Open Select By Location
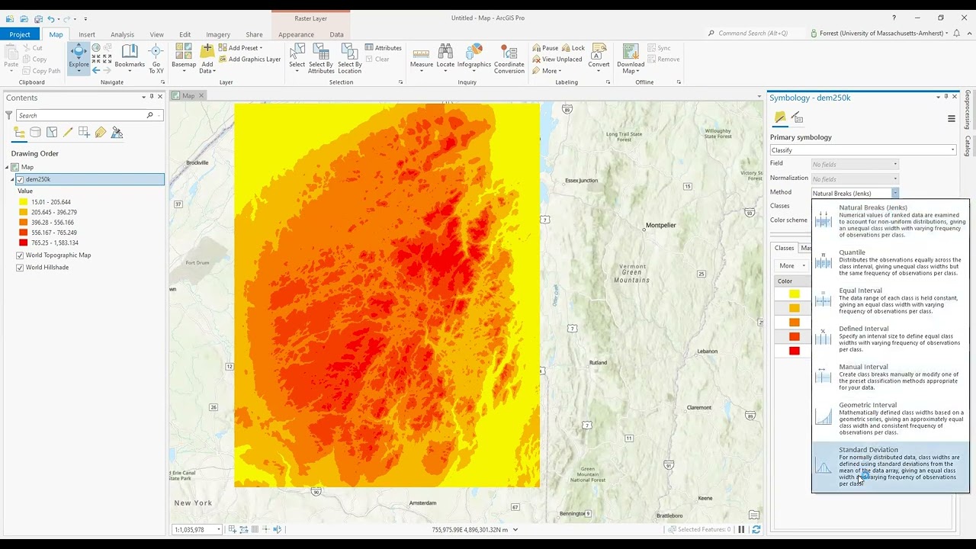This screenshot has width=976, height=549. [x=350, y=58]
